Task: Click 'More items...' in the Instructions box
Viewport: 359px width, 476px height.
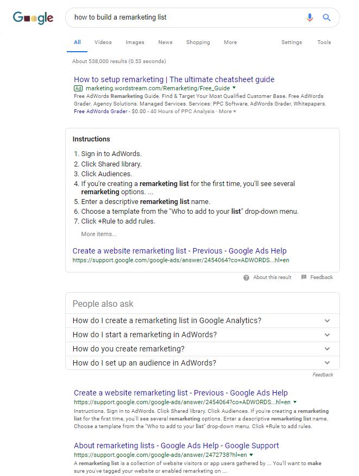Action: [98, 234]
